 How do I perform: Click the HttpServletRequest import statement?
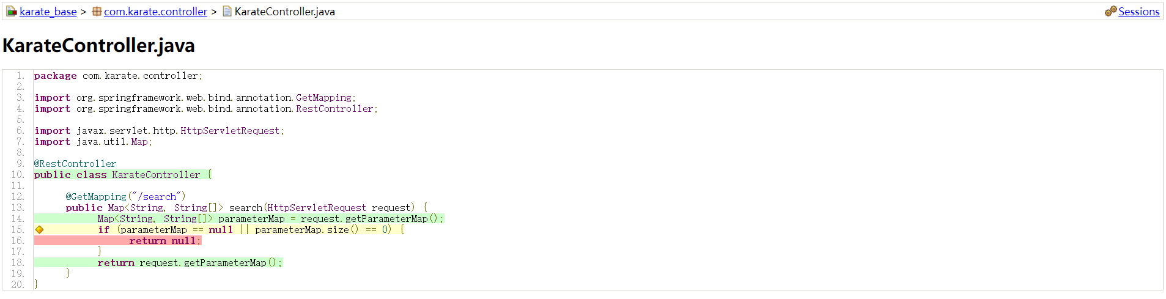pos(160,131)
